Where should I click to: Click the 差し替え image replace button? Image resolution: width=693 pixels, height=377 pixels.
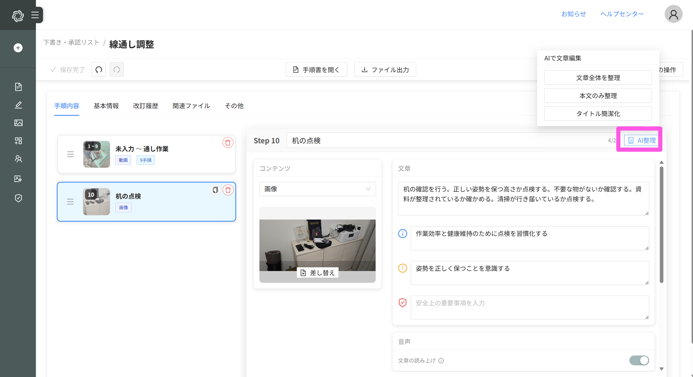point(317,273)
